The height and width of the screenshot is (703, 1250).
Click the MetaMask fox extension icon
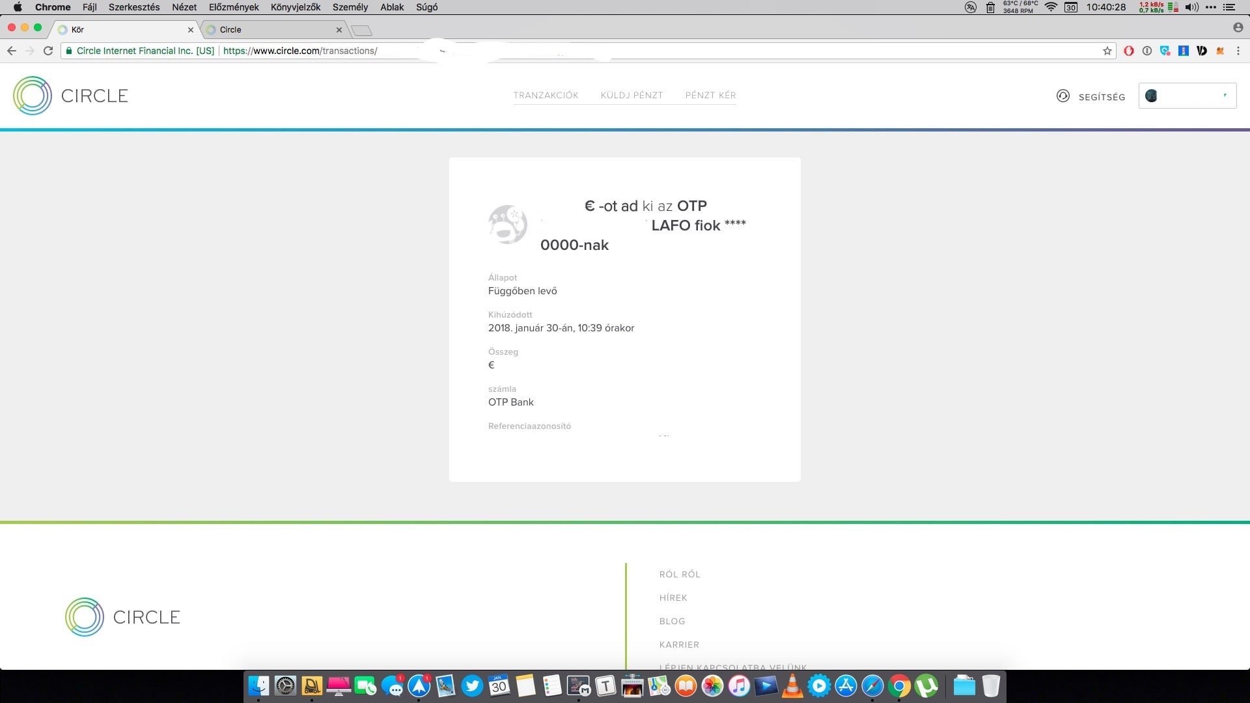(x=1220, y=51)
